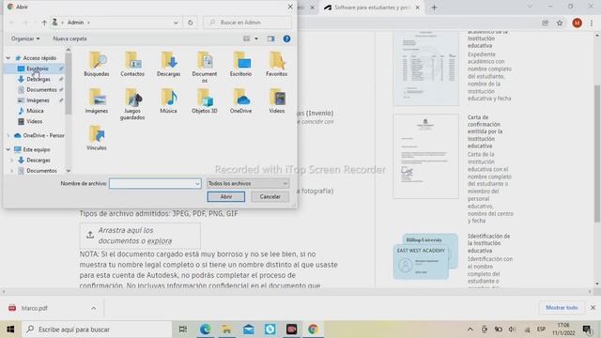
Task: Open the Chrome three-dot menu
Action: click(592, 23)
